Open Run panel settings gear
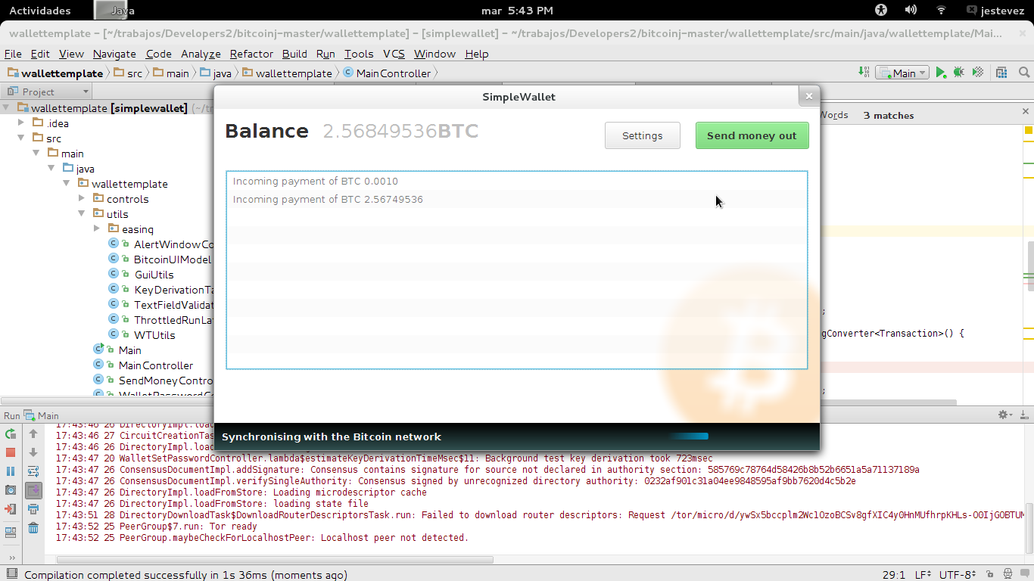The image size is (1034, 581). 1005,415
